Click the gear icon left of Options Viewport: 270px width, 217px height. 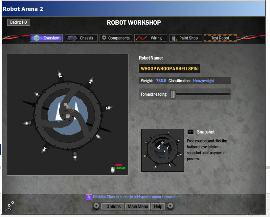tap(96, 206)
